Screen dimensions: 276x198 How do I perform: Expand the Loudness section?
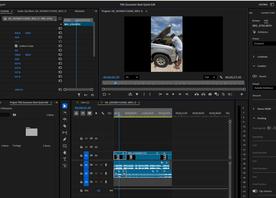click(254, 57)
